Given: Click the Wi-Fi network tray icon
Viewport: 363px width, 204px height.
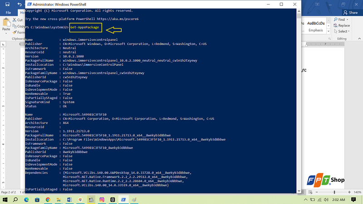Looking at the screenshot, I should (319, 199).
